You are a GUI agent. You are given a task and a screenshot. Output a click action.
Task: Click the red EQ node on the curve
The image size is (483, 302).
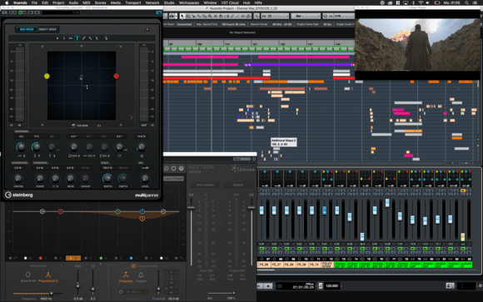coord(61,211)
